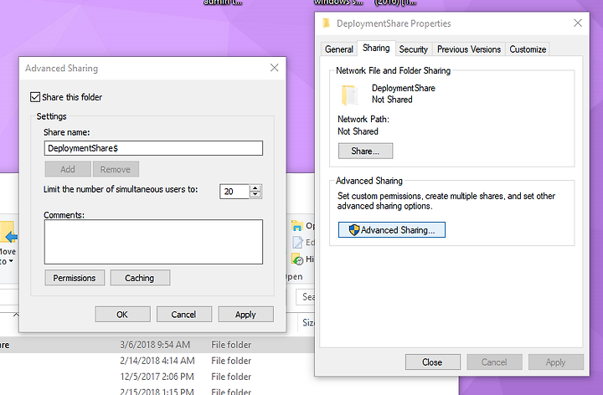Open the Customize tab
Viewport: 603px width, 395px height.
[528, 49]
